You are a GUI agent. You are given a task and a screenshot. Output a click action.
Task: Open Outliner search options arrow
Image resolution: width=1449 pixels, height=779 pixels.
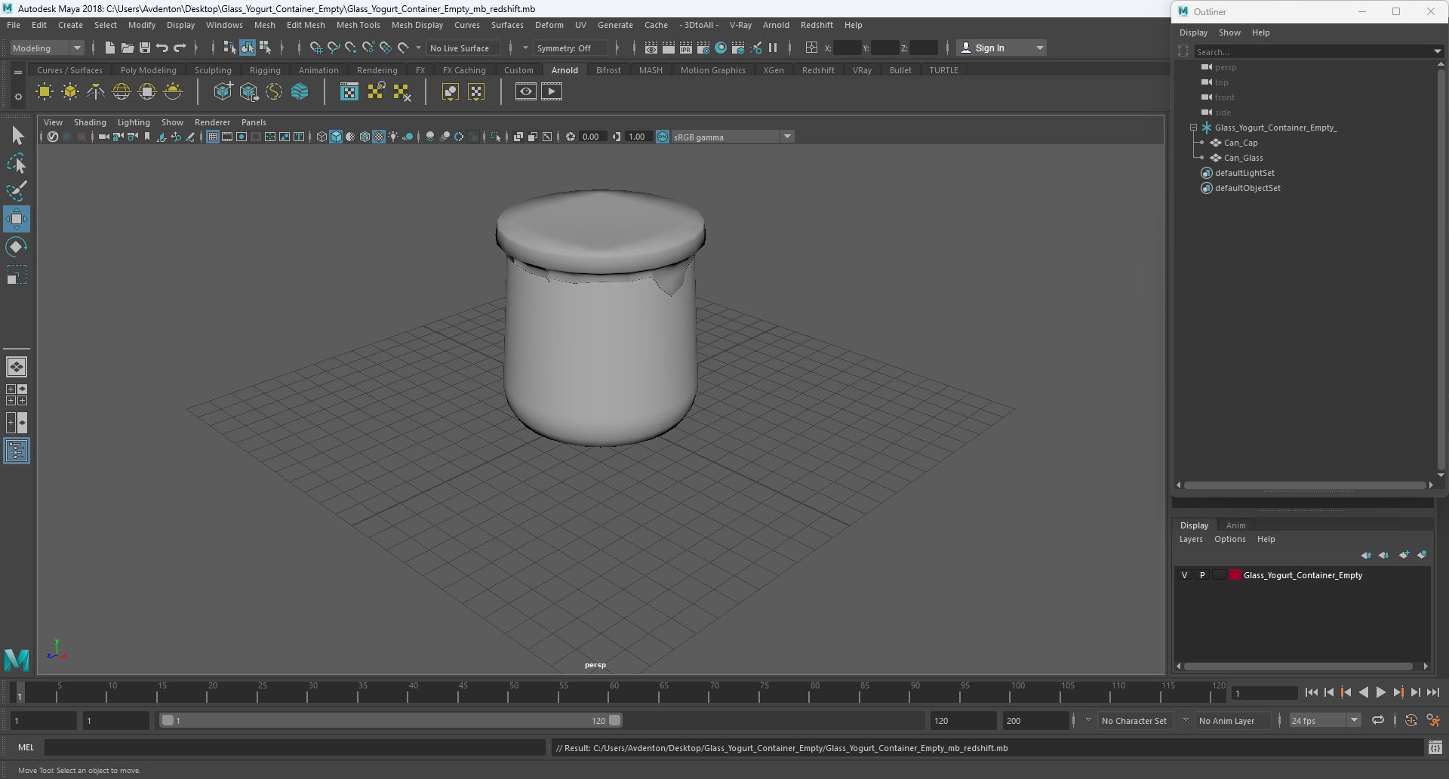(1437, 51)
